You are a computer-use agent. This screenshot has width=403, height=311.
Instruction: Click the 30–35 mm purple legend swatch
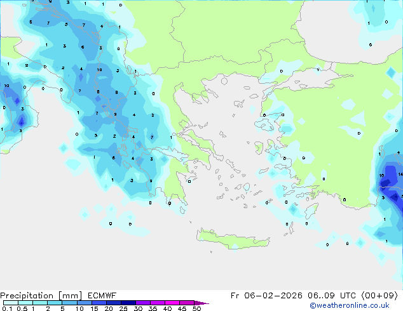point(142,303)
